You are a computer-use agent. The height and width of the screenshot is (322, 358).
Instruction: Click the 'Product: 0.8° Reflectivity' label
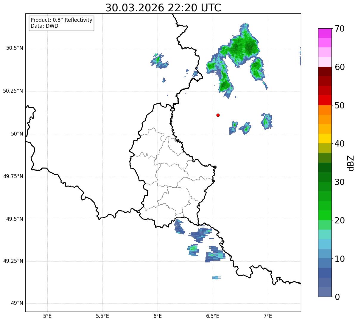[62, 20]
